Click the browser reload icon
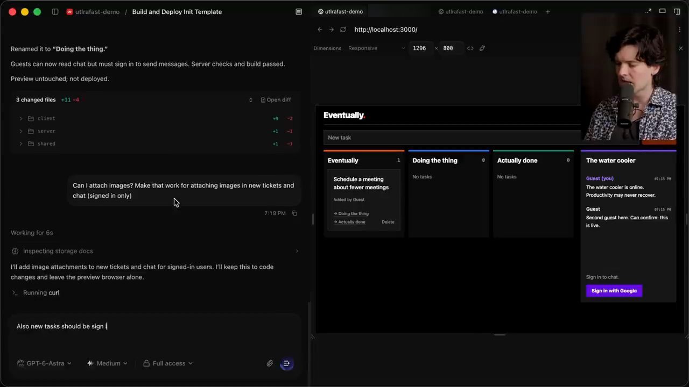This screenshot has height=387, width=689. (x=343, y=30)
